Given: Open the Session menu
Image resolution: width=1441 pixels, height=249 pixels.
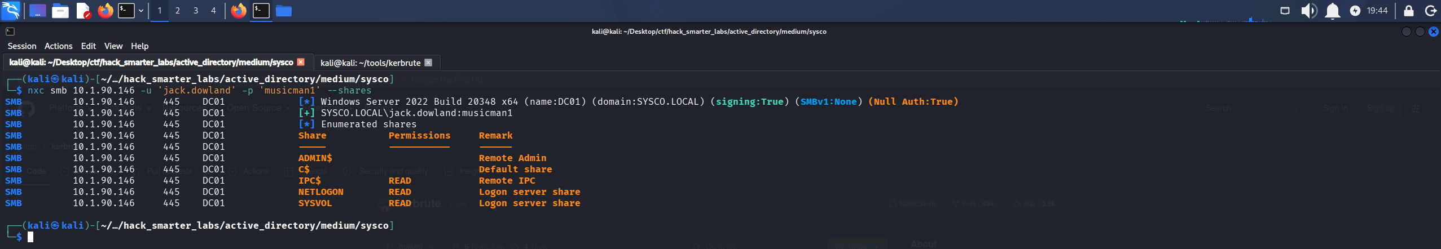Looking at the screenshot, I should (x=22, y=46).
